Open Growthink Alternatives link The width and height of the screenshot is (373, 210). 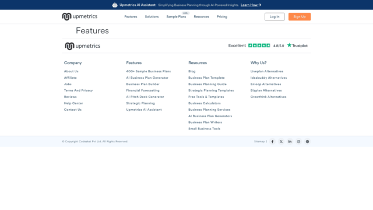(x=268, y=97)
